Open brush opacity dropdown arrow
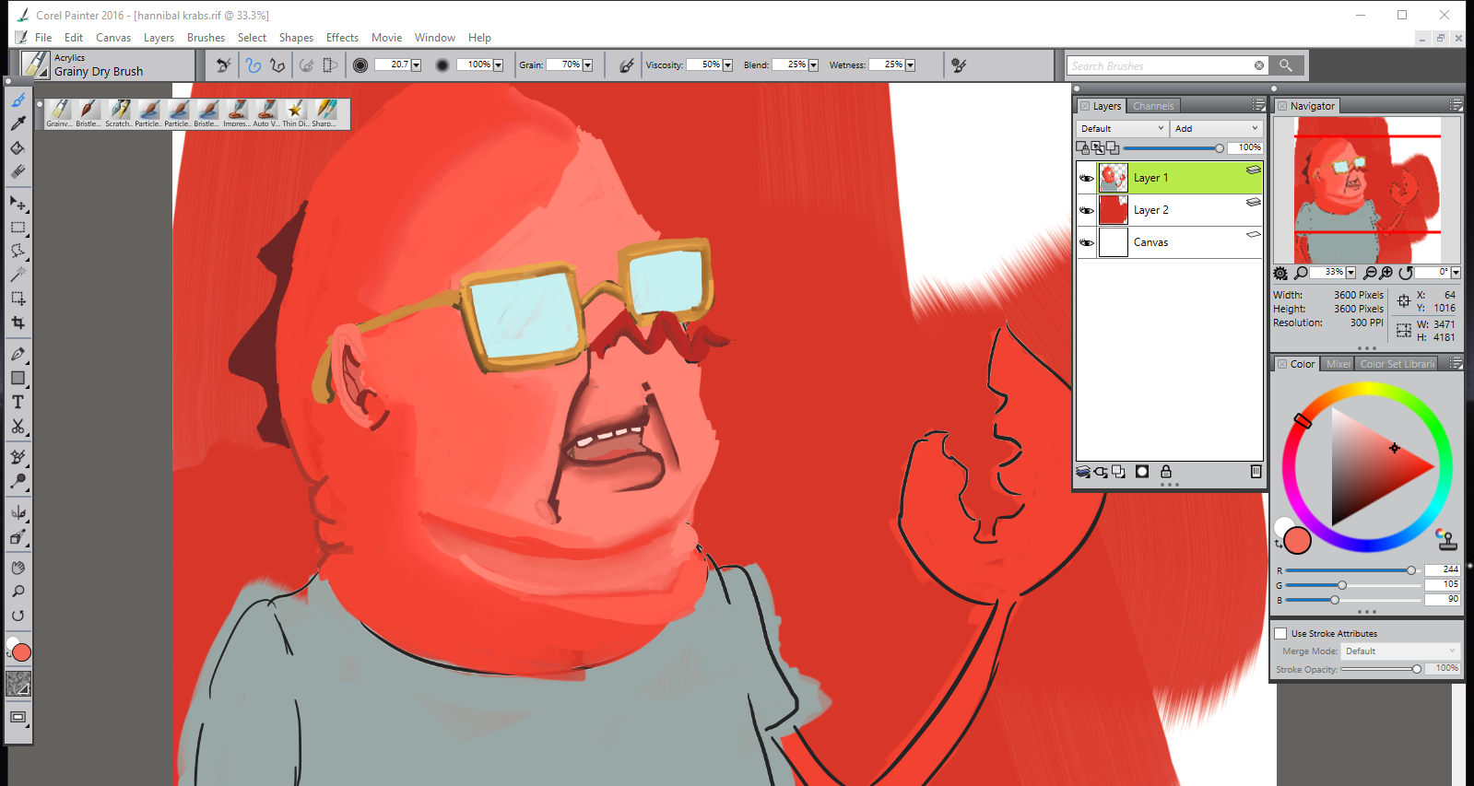This screenshot has height=786, width=1474. point(498,65)
